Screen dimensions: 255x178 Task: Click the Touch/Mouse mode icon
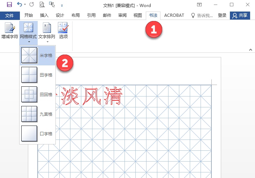point(52,5)
